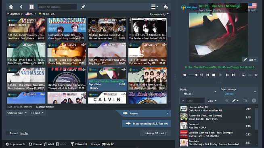
Task: Click the Job (e.g. 50 tracks) button
Action: point(155,133)
